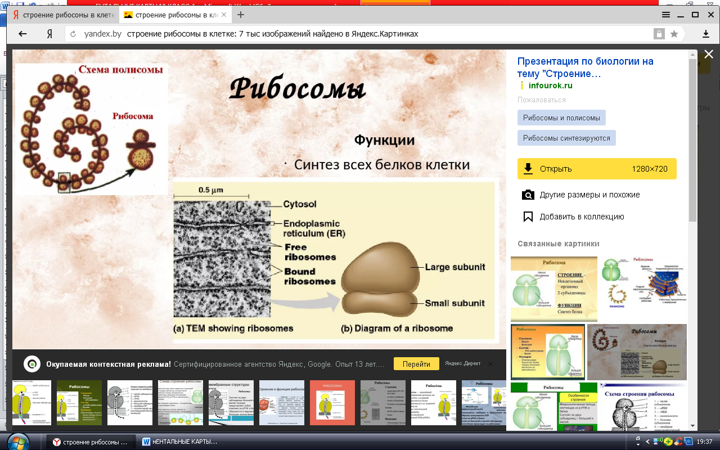
Task: Select the 'Рибосомы синтезируются' tag
Action: point(566,138)
